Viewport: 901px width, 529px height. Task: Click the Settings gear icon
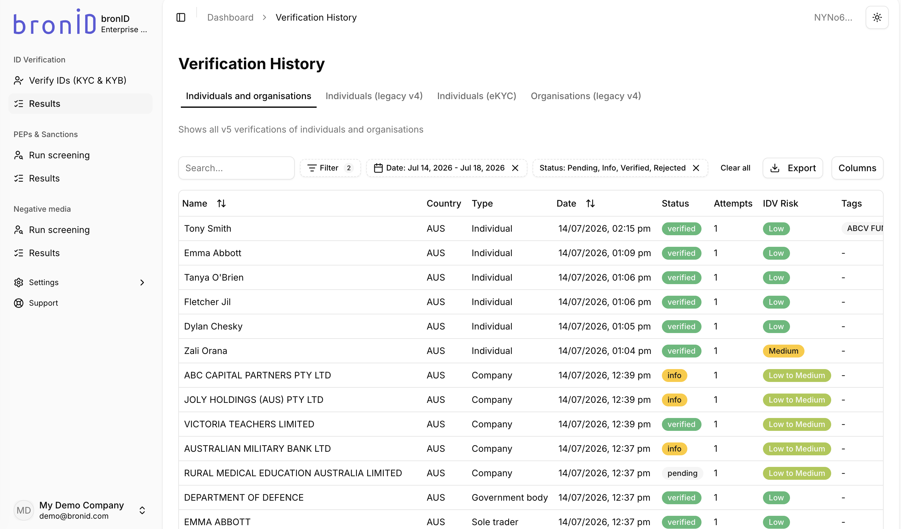click(19, 283)
